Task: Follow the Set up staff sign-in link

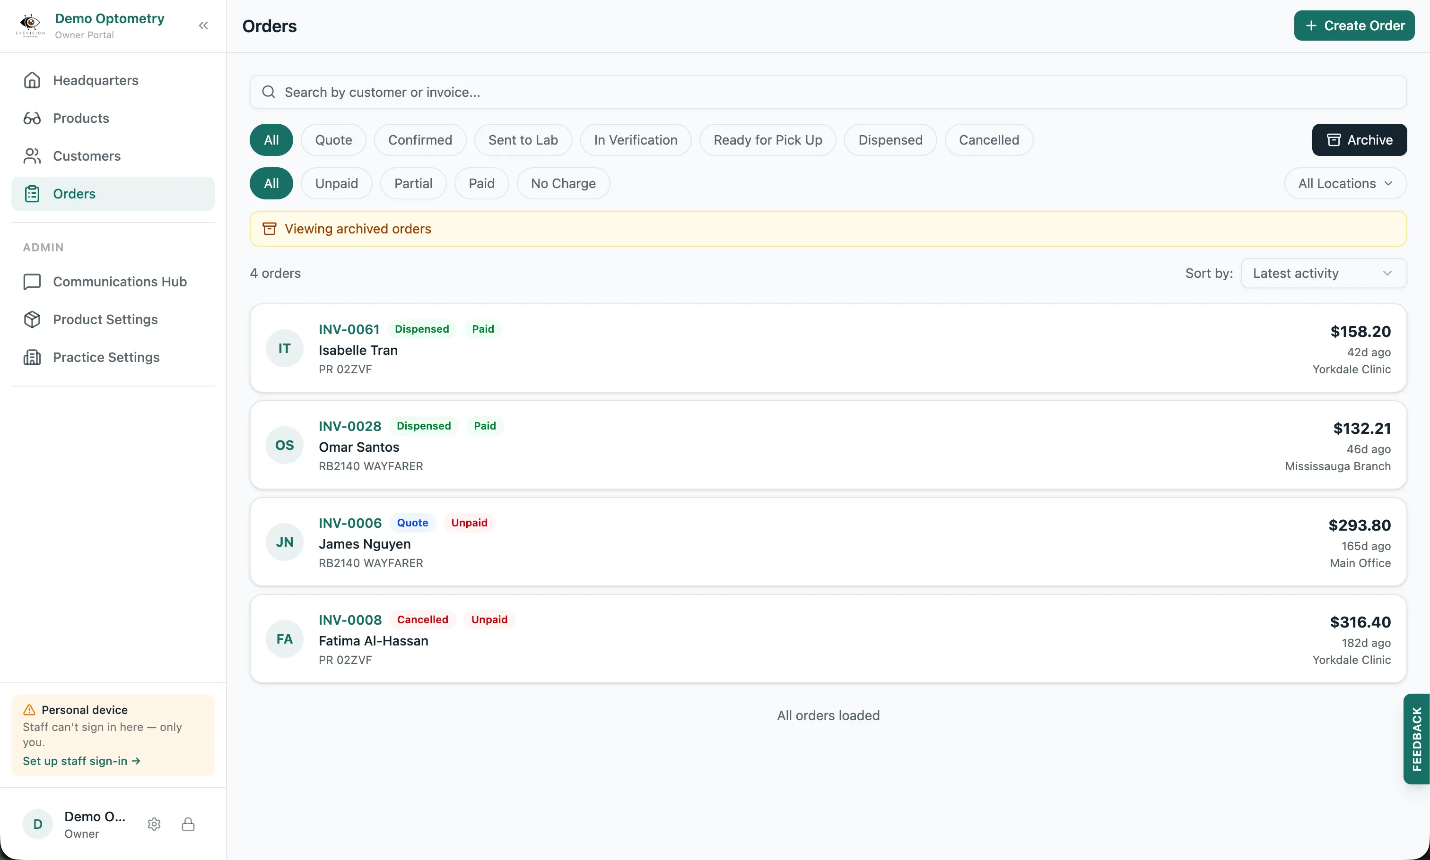Action: [81, 761]
